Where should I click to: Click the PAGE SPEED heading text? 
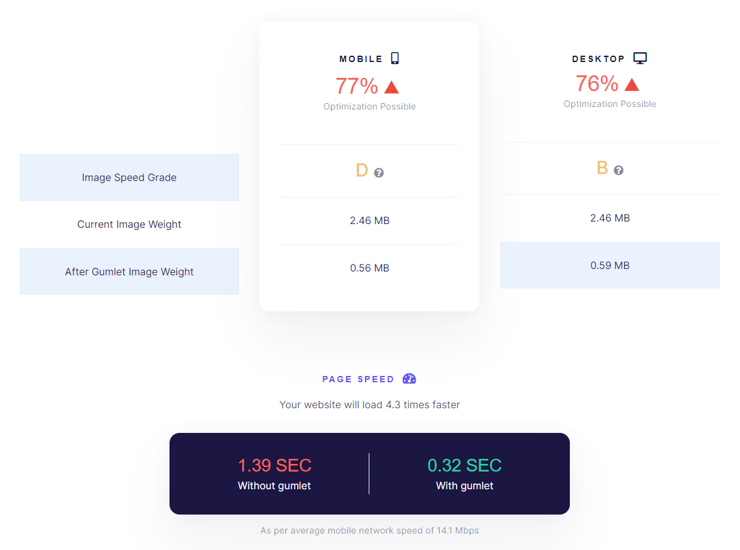(x=358, y=379)
